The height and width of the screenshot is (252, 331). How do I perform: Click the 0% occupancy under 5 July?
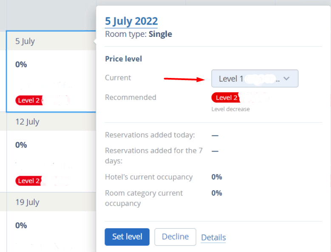pos(21,64)
